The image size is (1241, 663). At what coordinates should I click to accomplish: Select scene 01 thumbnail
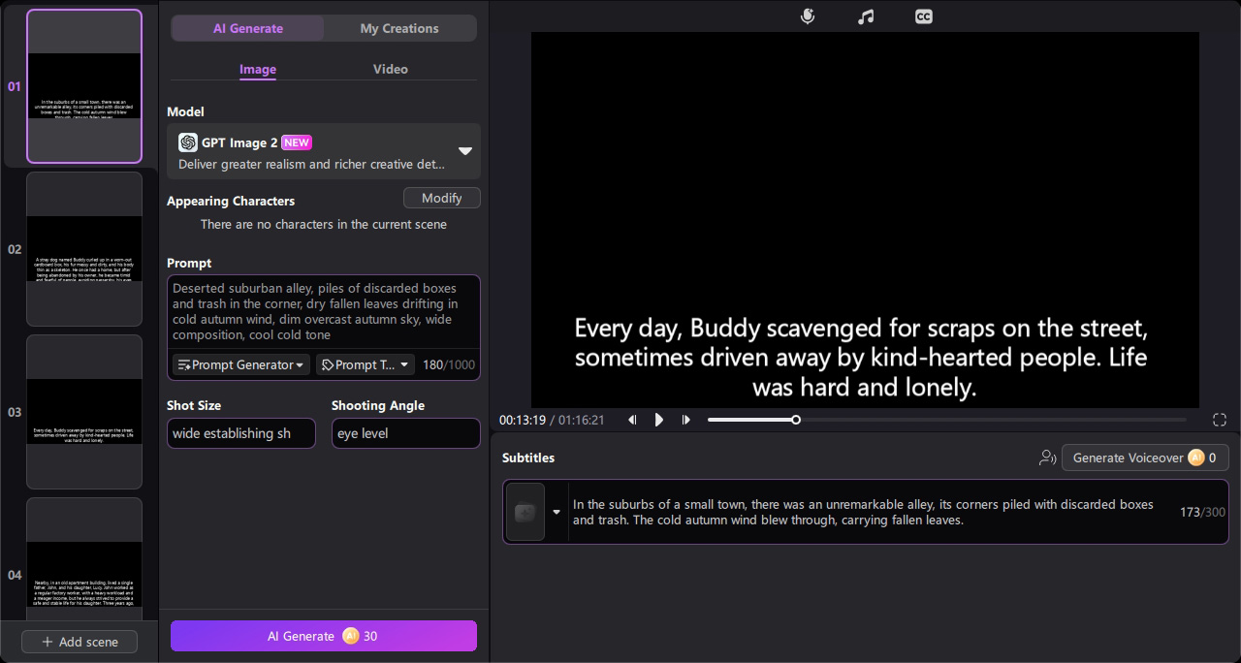(x=84, y=86)
